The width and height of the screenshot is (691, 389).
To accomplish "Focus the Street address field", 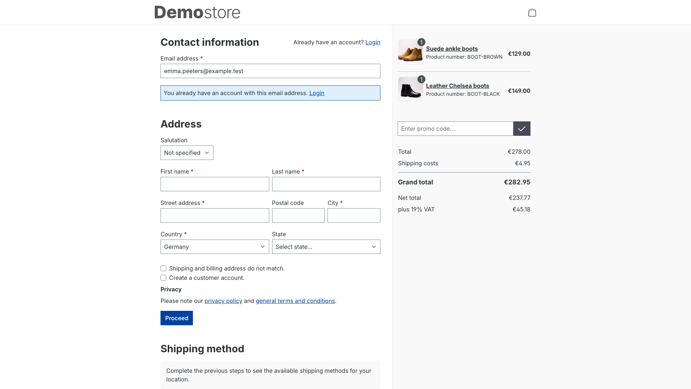I will [x=214, y=215].
